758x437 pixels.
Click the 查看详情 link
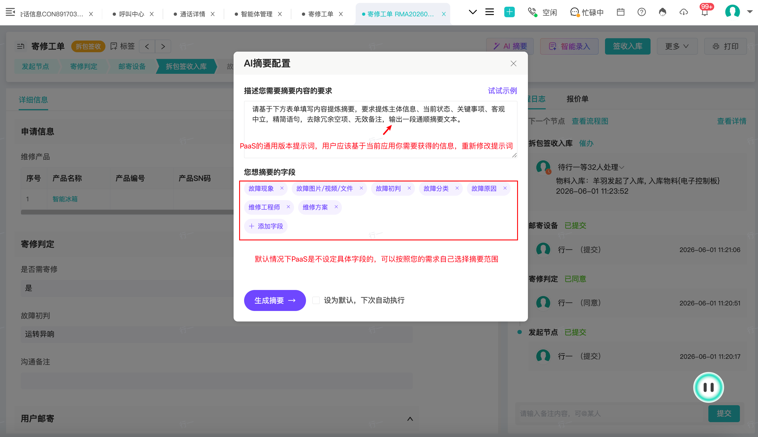coord(731,121)
